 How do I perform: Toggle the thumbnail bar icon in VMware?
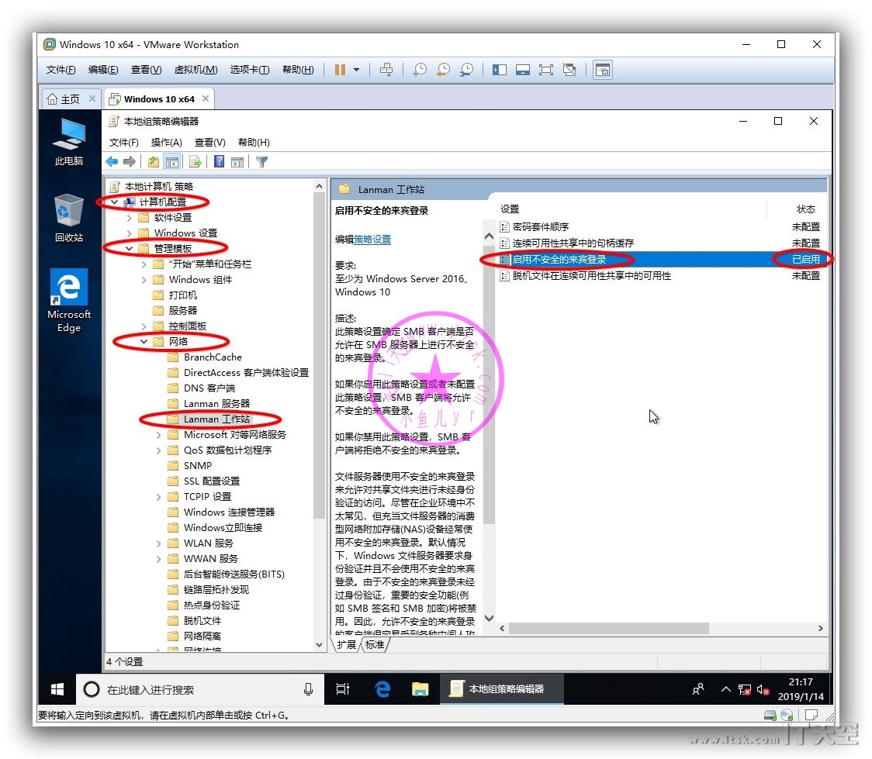pyautogui.click(x=523, y=70)
